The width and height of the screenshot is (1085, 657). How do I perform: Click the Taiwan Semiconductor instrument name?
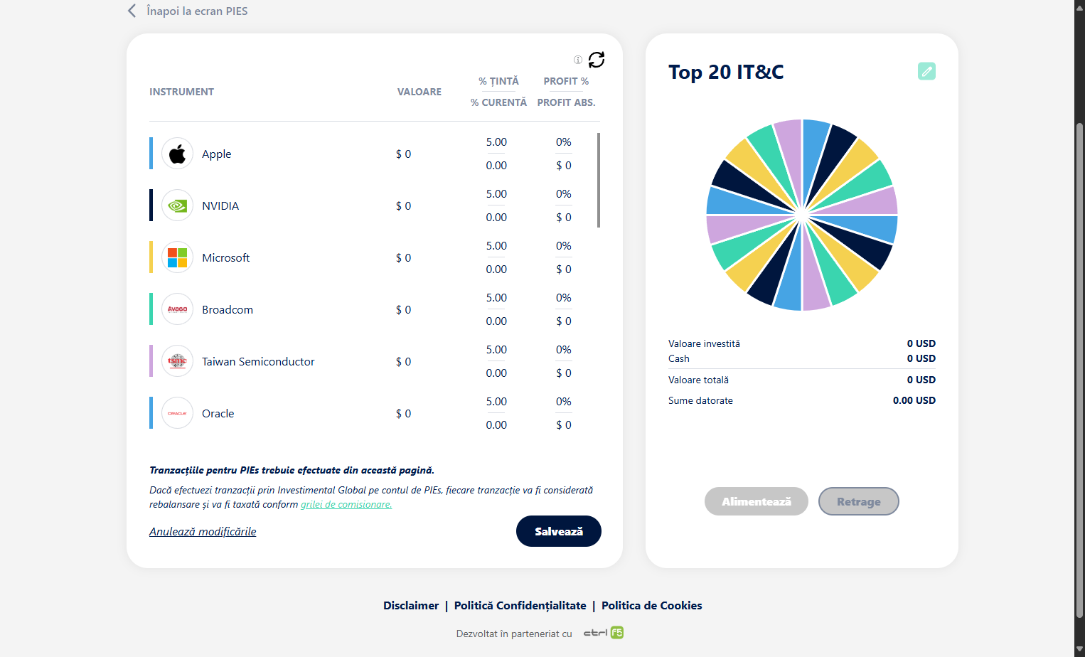258,362
